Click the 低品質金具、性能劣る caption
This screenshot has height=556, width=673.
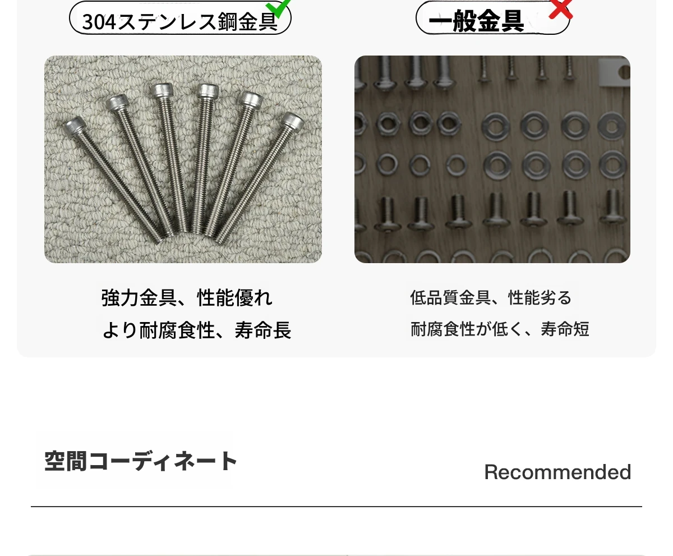491,297
